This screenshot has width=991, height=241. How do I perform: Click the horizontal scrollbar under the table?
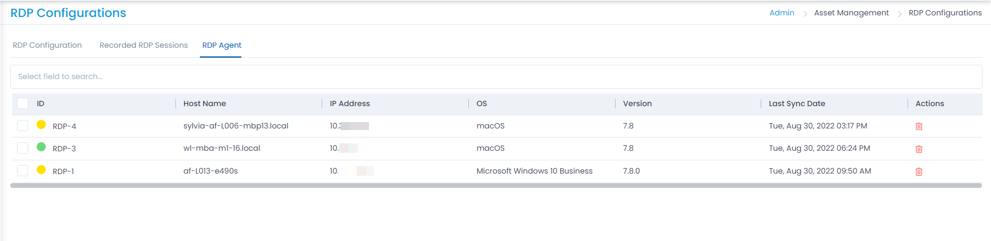click(x=496, y=186)
